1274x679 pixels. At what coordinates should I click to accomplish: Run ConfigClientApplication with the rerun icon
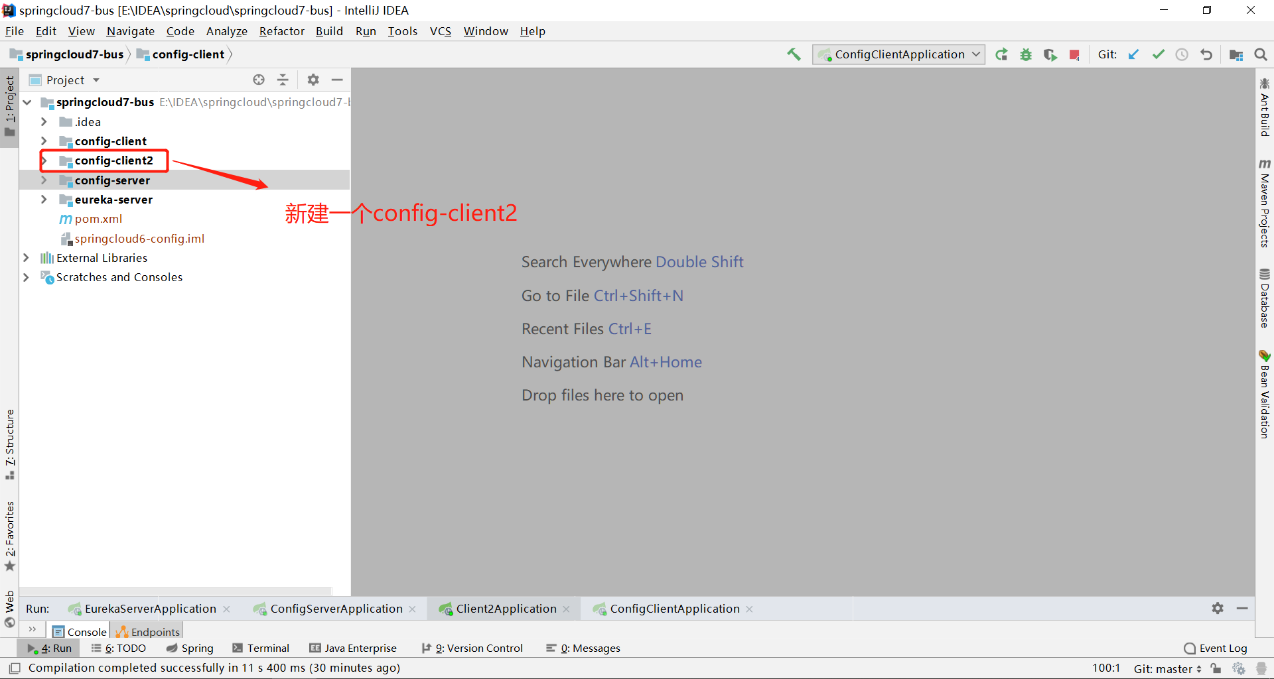1001,54
